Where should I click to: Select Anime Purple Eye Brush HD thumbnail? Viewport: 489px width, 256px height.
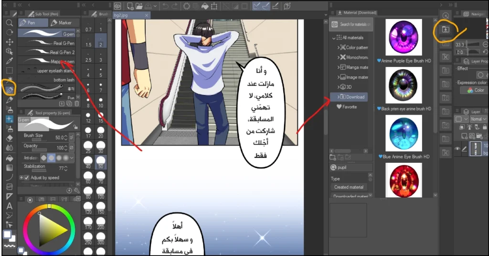[404, 37]
